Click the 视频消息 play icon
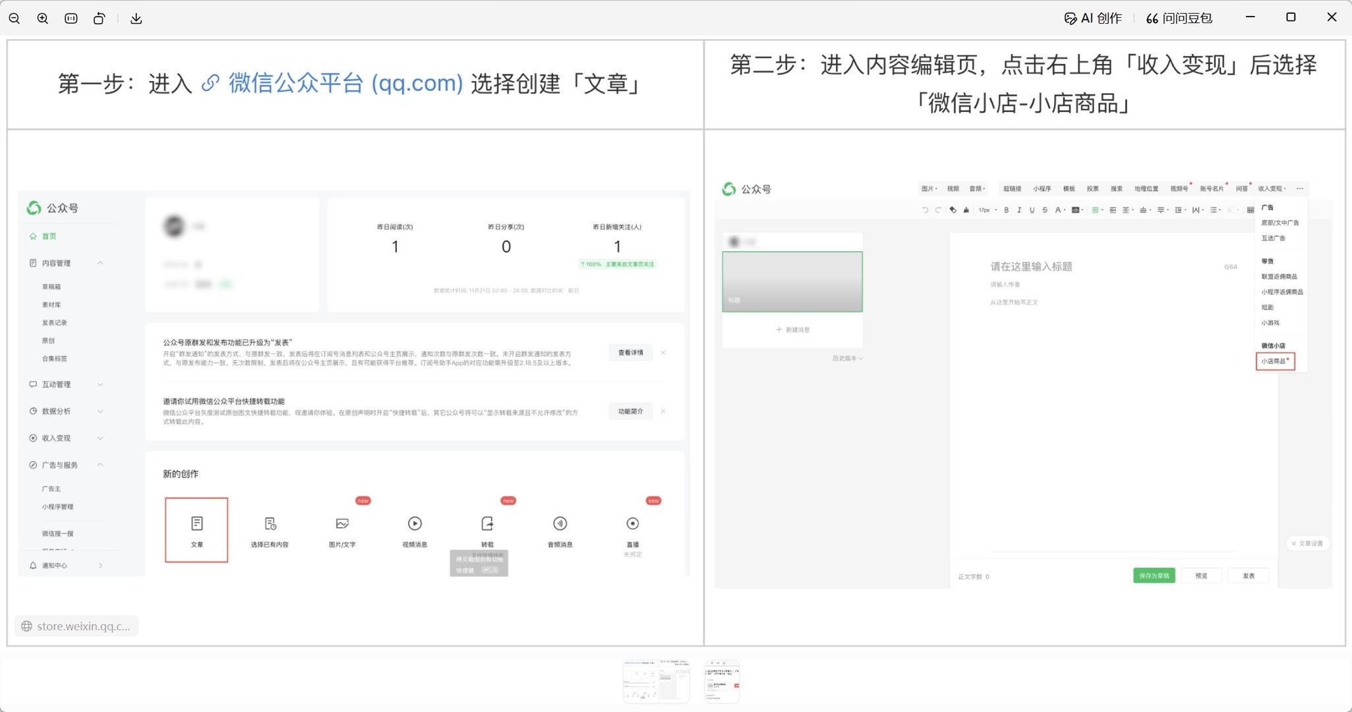This screenshot has width=1352, height=712. [x=415, y=523]
